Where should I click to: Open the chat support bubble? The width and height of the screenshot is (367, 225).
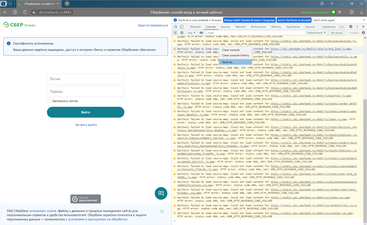coord(161,193)
